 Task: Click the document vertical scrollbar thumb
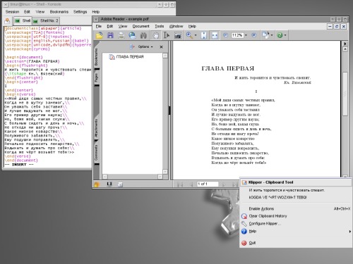coord(345,94)
